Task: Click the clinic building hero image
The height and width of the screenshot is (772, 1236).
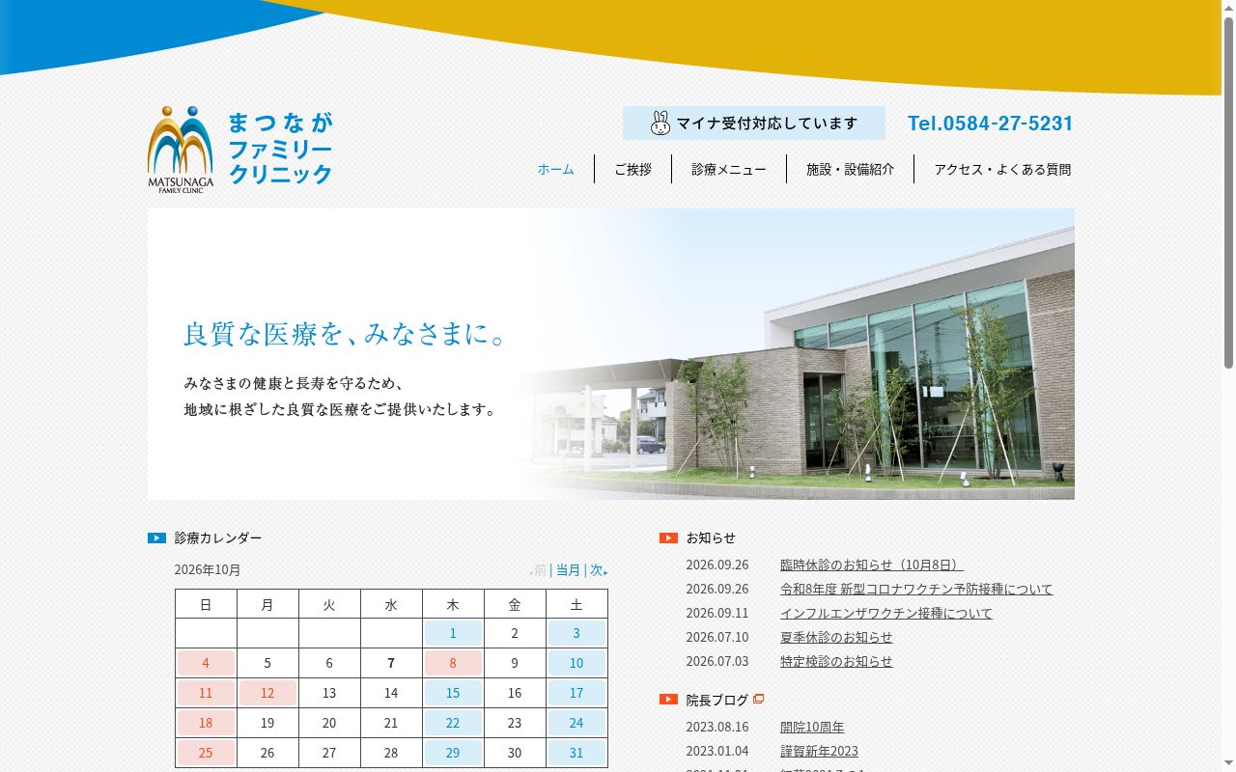Action: pos(611,354)
